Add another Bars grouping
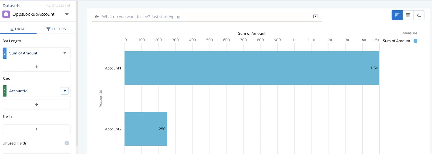Viewport: 432px width, 154px height. tap(37, 105)
